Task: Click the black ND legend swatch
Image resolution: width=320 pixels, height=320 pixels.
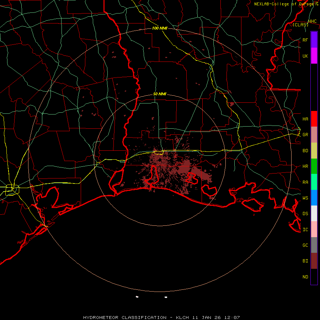Action: [x=314, y=277]
